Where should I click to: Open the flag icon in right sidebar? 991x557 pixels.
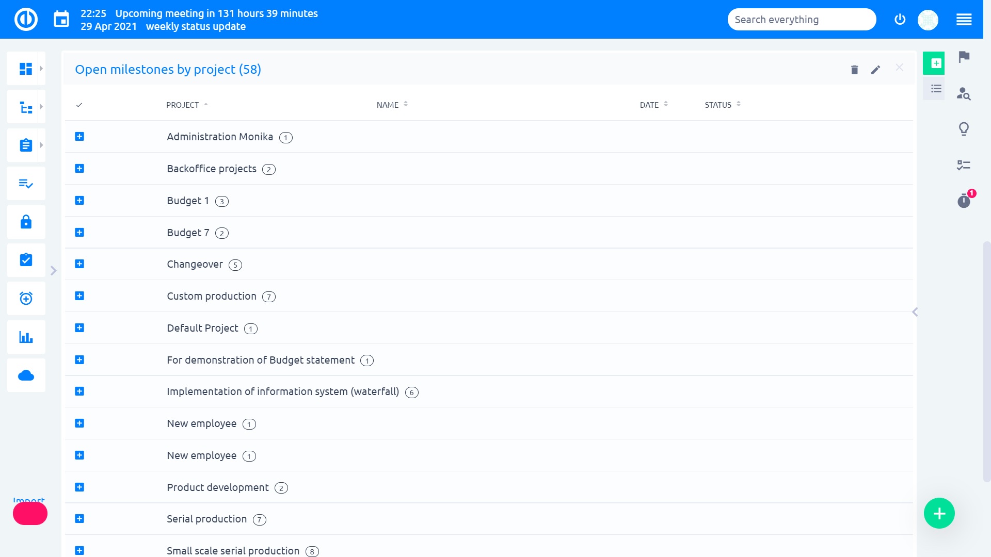pyautogui.click(x=964, y=57)
